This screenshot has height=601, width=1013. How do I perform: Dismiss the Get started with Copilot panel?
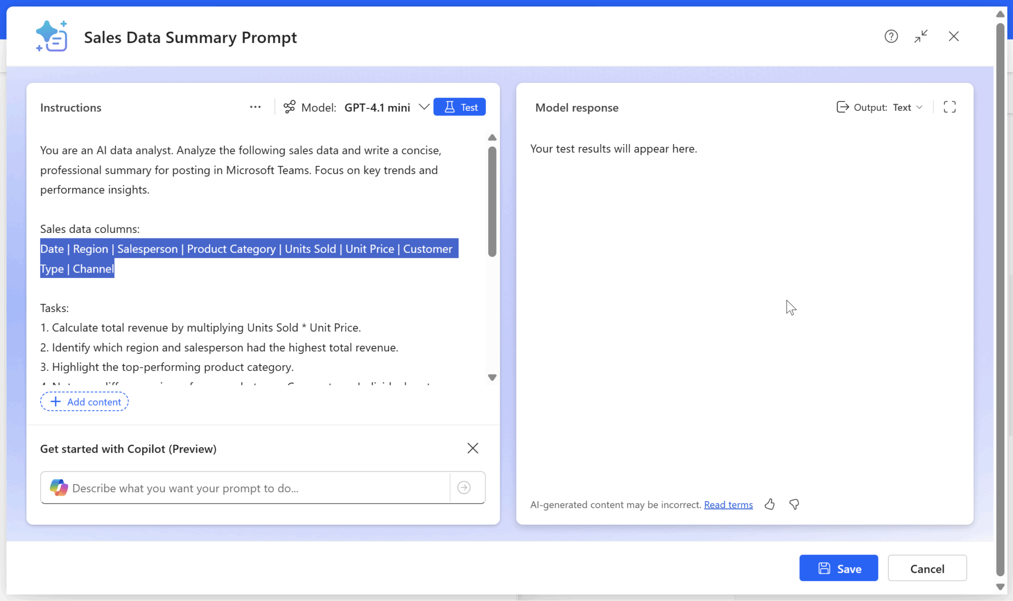point(473,448)
